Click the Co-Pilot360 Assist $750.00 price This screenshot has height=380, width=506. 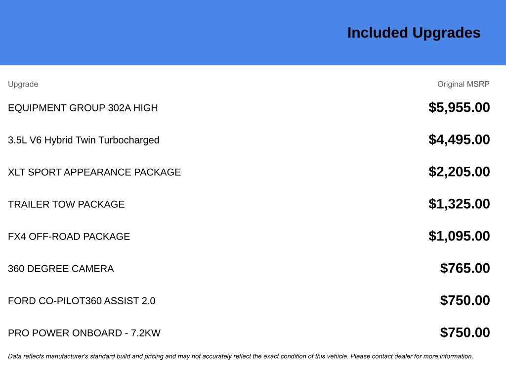pos(465,300)
